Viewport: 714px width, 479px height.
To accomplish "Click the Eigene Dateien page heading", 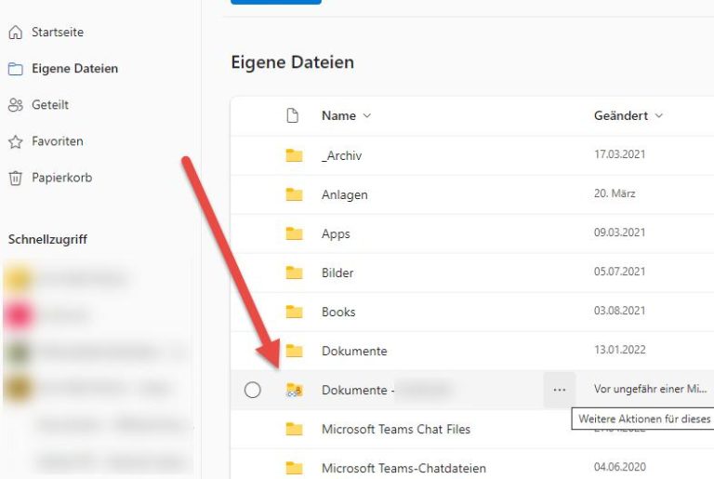I will coord(292,62).
